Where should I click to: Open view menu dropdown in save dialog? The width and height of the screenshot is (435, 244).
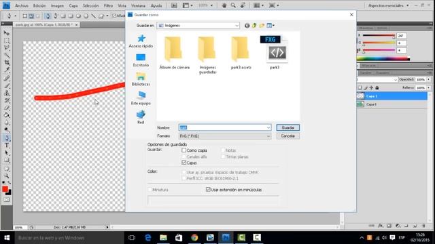pyautogui.click(x=271, y=26)
